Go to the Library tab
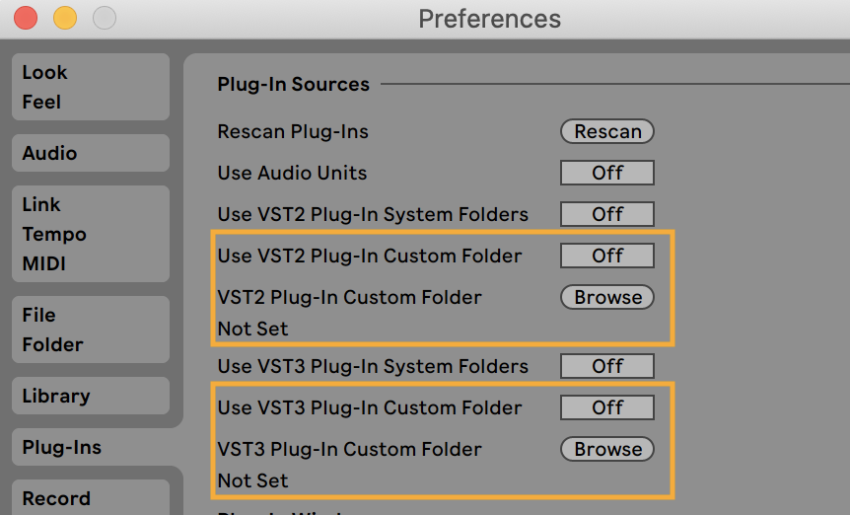 click(89, 396)
